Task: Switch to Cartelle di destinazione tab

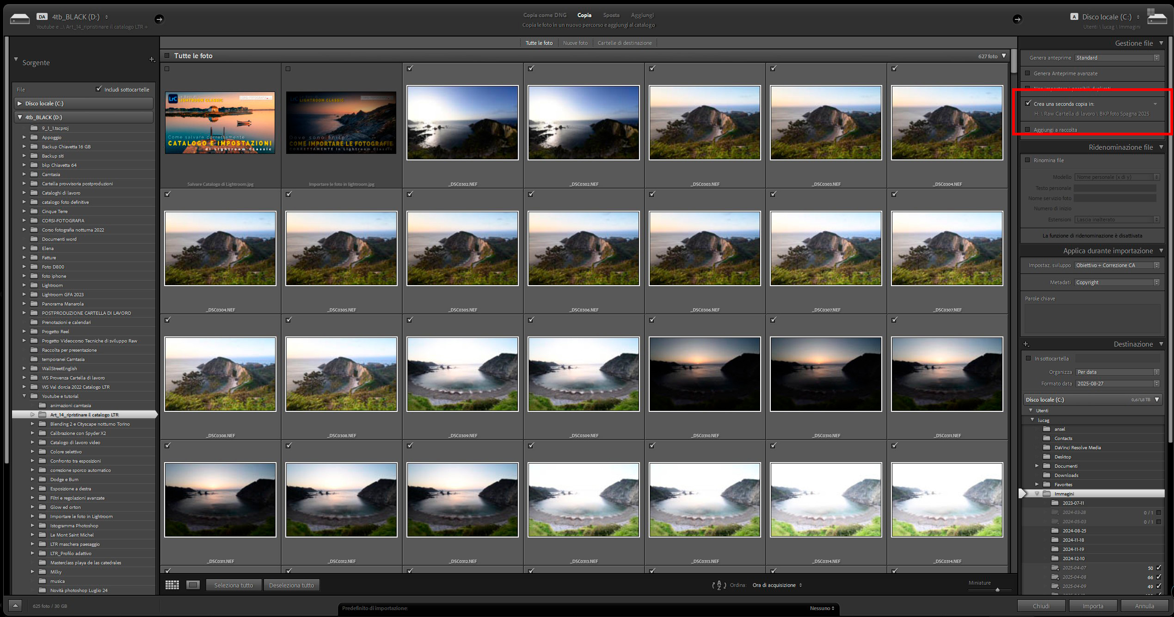Action: pyautogui.click(x=624, y=43)
